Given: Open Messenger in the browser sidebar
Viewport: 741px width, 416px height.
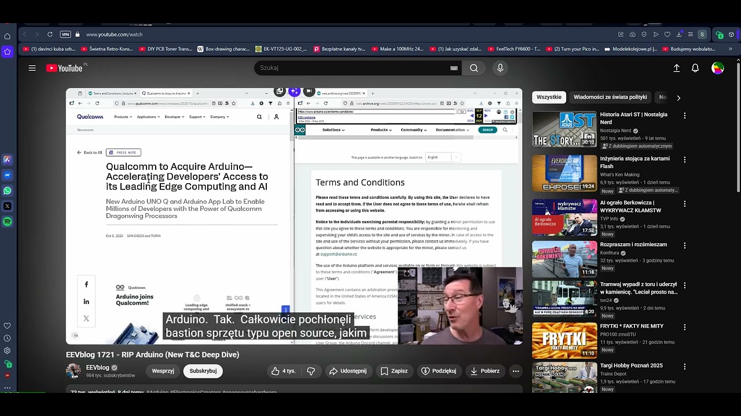Looking at the screenshot, I should pyautogui.click(x=8, y=175).
